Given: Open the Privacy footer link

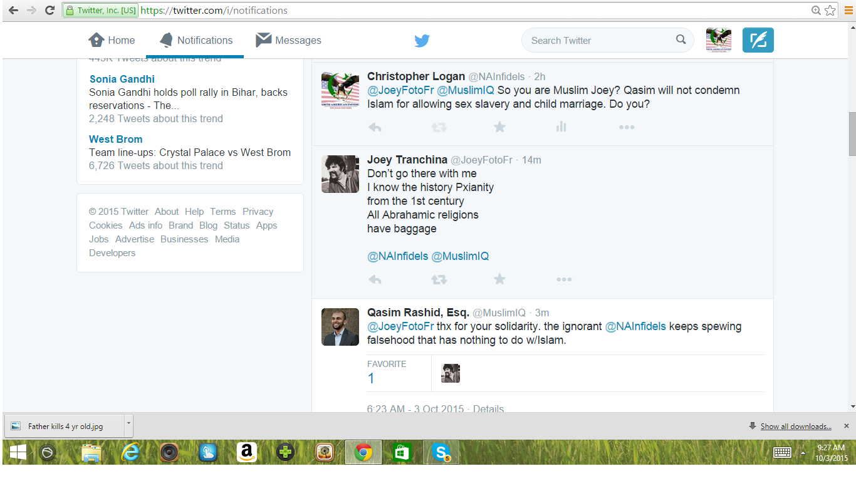Looking at the screenshot, I should pos(258,212).
